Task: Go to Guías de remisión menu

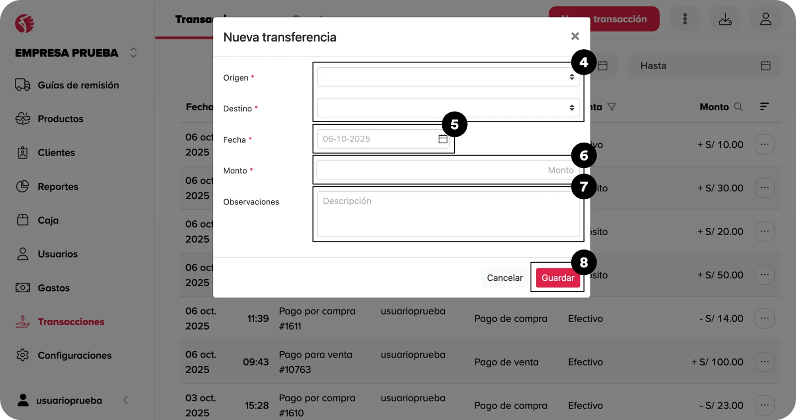Action: pos(78,85)
